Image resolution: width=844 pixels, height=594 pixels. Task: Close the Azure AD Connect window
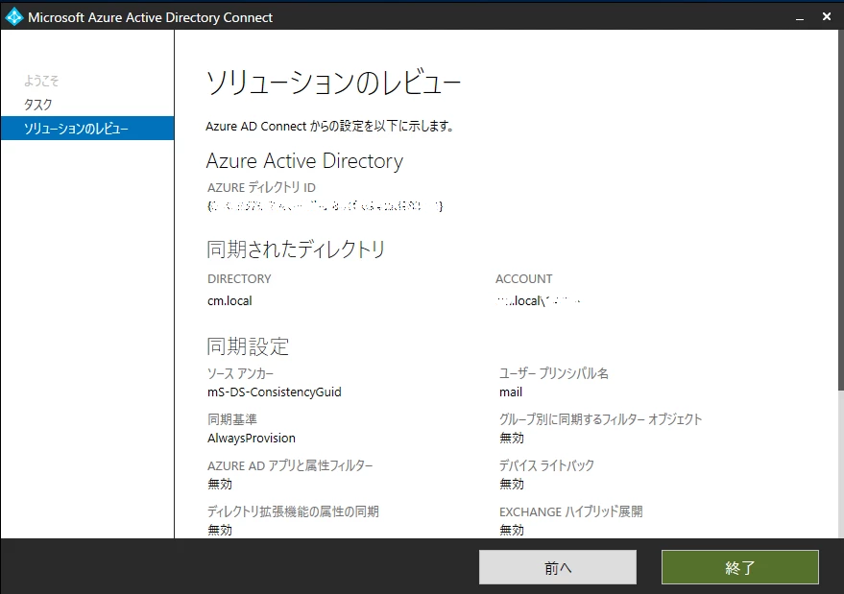pyautogui.click(x=827, y=17)
